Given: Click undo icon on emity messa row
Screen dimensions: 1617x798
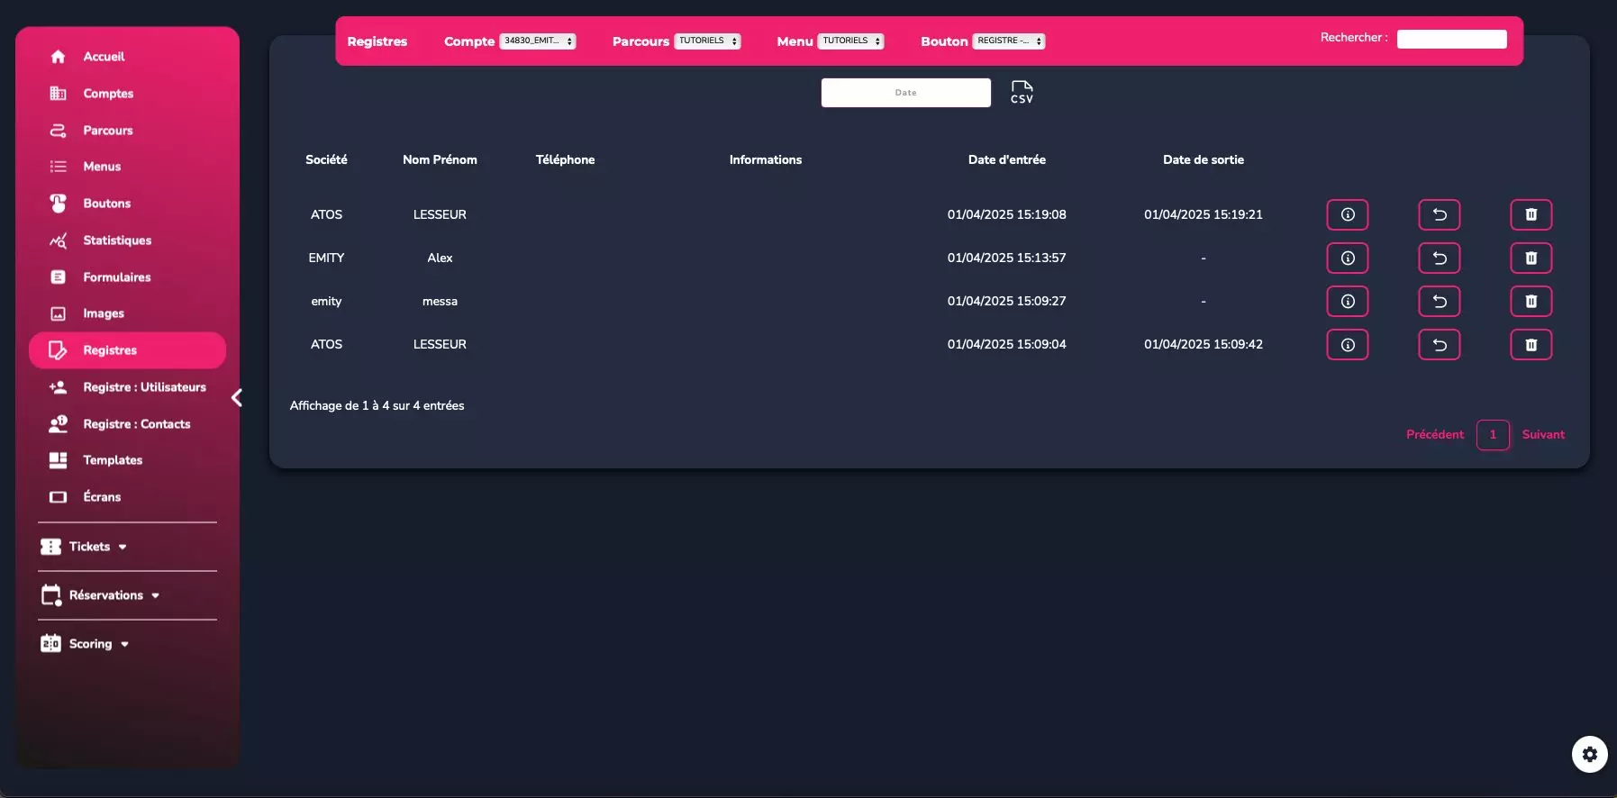Looking at the screenshot, I should (x=1439, y=301).
